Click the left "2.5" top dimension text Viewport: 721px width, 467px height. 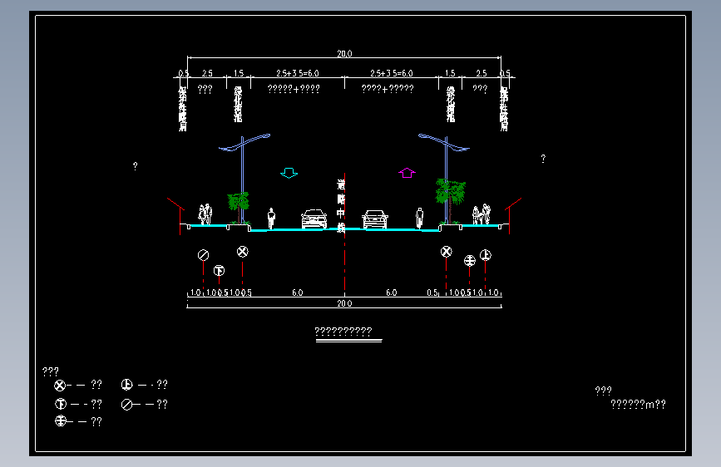click(207, 73)
